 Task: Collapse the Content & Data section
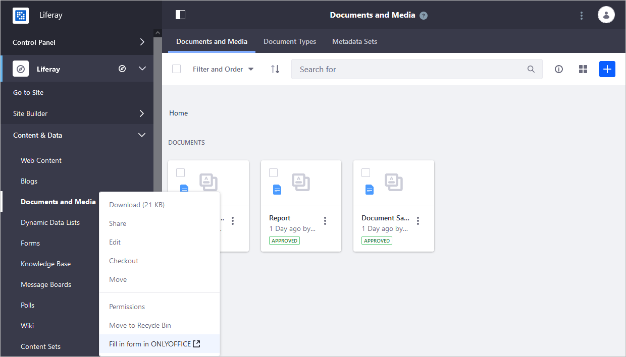(x=142, y=135)
